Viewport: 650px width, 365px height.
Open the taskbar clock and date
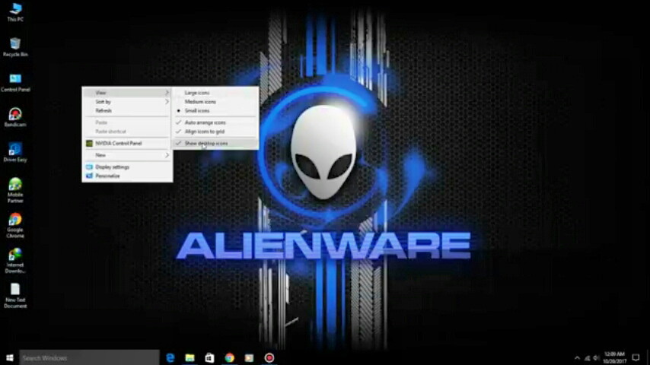click(x=614, y=357)
